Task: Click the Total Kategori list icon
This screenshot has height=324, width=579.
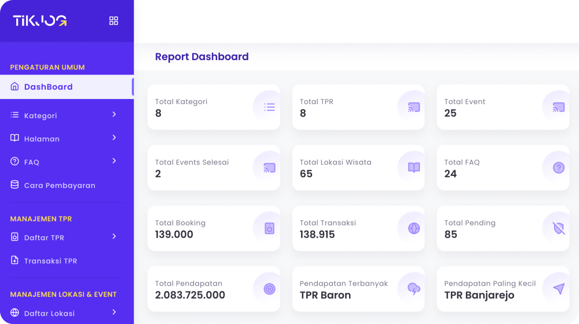Action: (269, 107)
